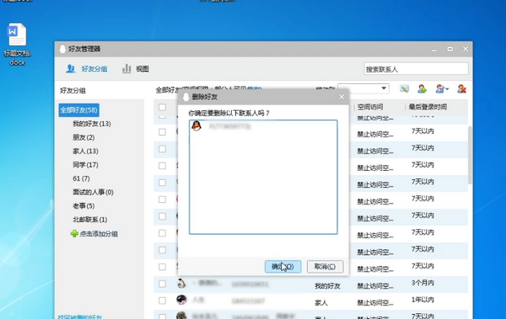Image resolution: width=506 pixels, height=319 pixels.
Task: Click the vertical scrollbar of friend list
Action: pos(470,155)
